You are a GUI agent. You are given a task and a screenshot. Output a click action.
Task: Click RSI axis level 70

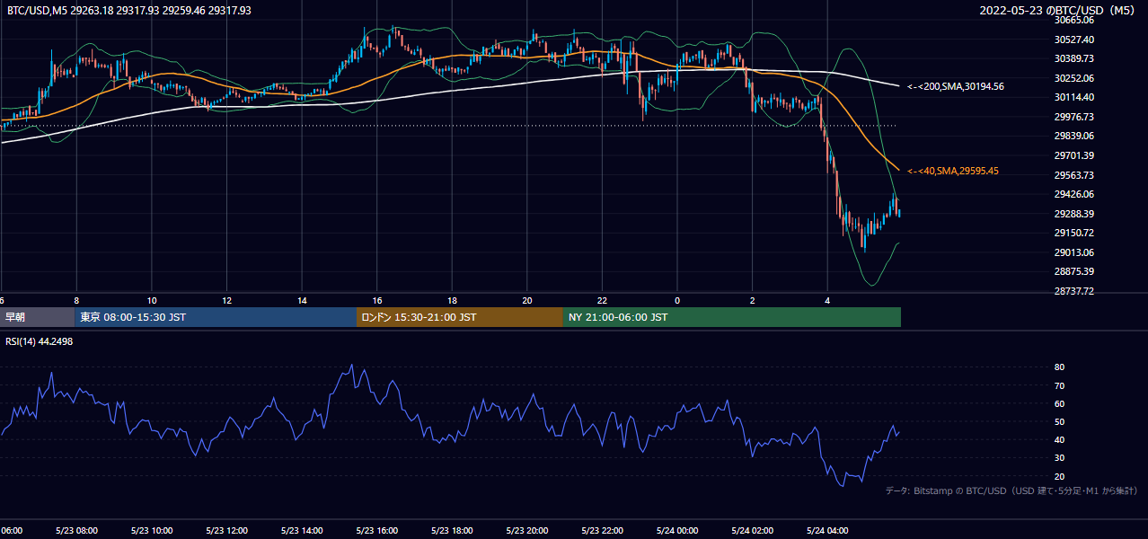tap(1060, 385)
